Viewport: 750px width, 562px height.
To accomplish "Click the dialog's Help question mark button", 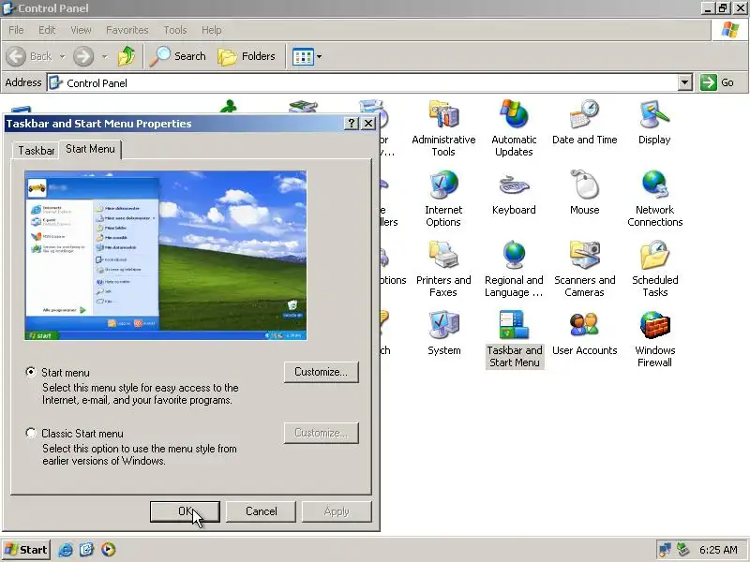I will 351,124.
